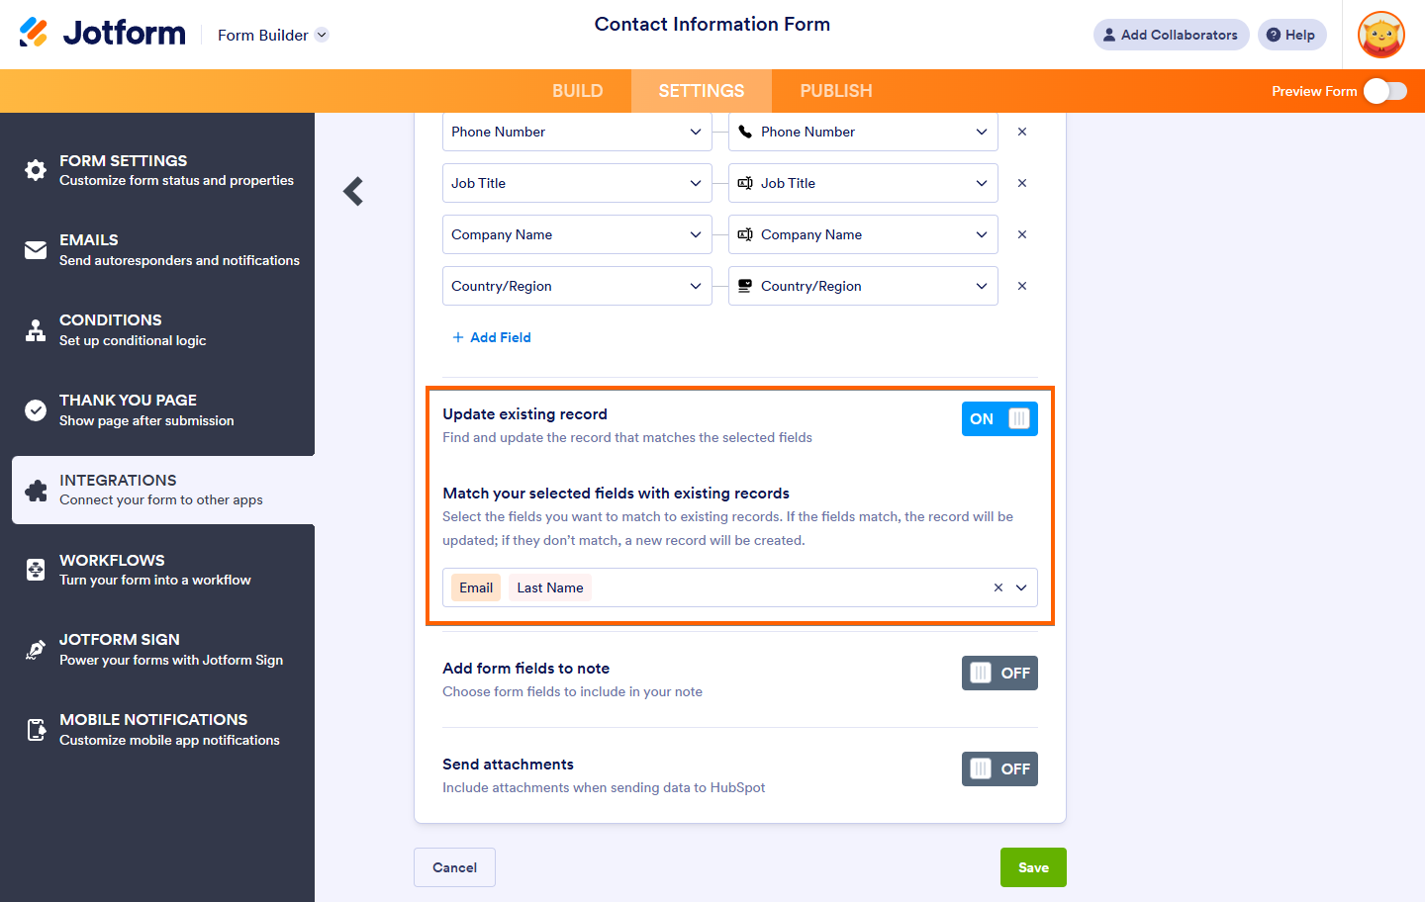Remove the Job Title field mapping
This screenshot has width=1425, height=902.
1022,183
